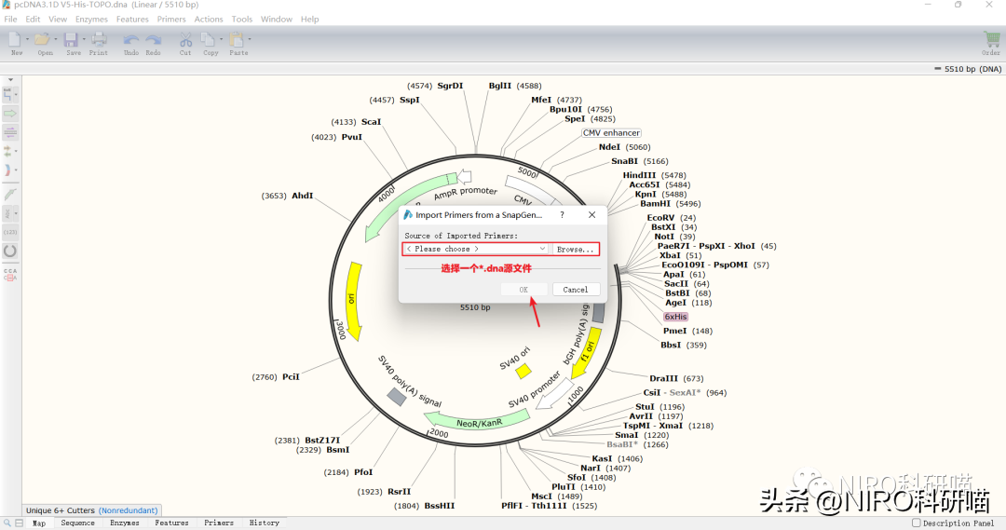1006x530 pixels.
Task: Toggle the show features green arrow icon
Action: [x=10, y=113]
